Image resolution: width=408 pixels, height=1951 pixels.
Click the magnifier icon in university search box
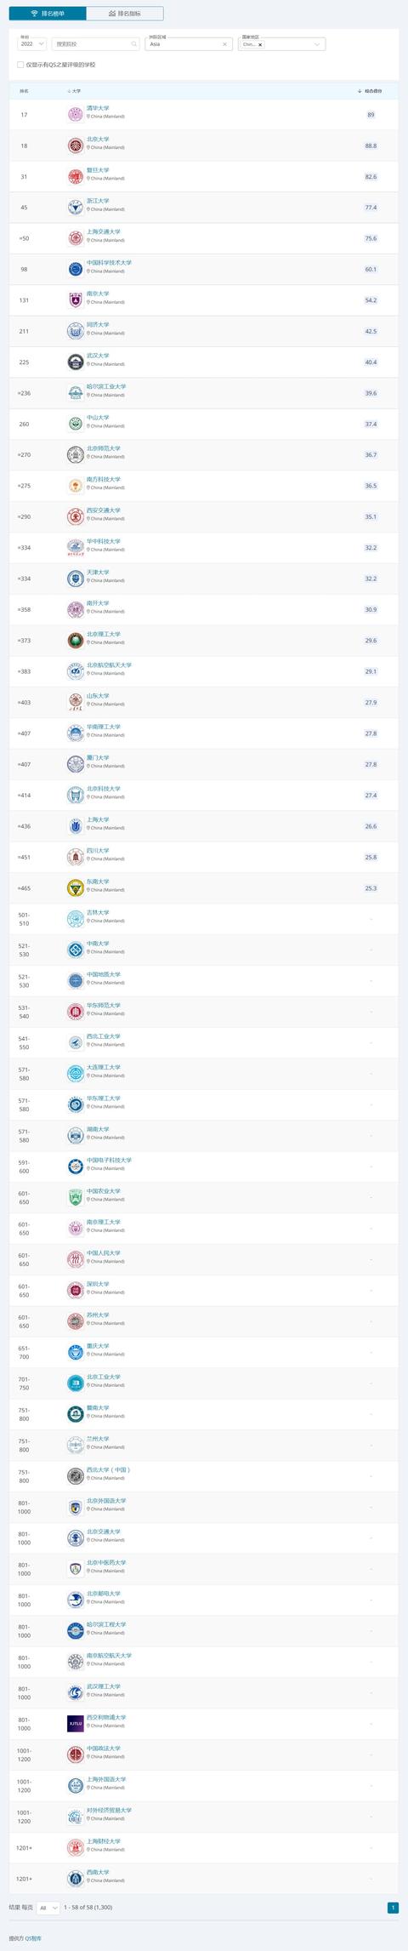pos(133,44)
